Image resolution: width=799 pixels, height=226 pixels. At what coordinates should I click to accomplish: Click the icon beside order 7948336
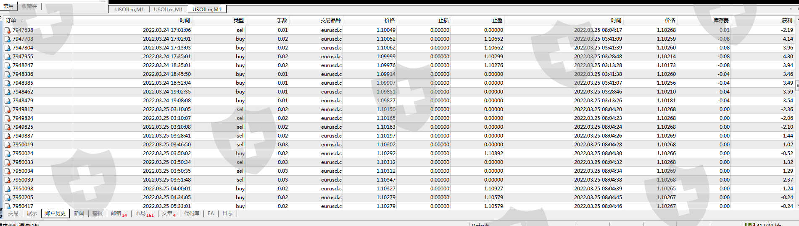tap(8, 74)
